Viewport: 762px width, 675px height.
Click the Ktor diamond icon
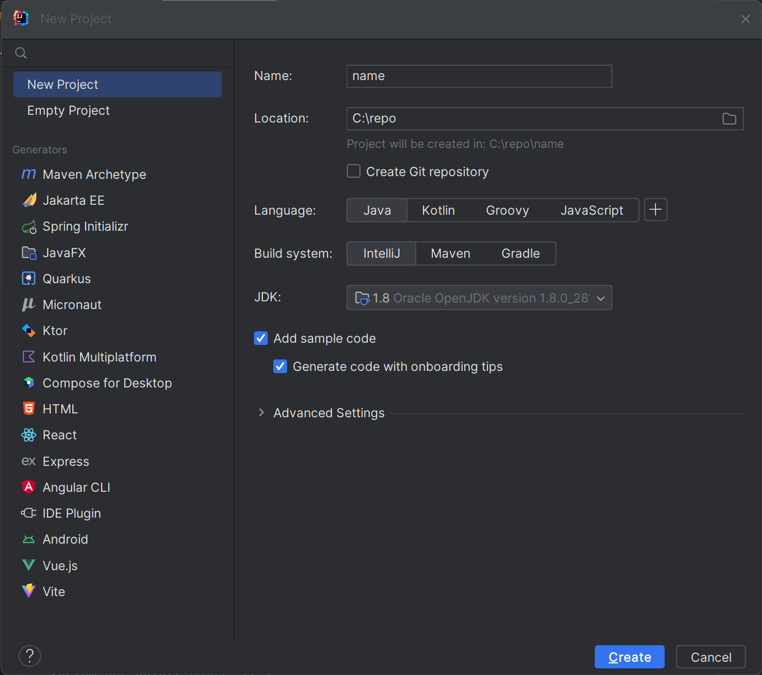point(29,331)
